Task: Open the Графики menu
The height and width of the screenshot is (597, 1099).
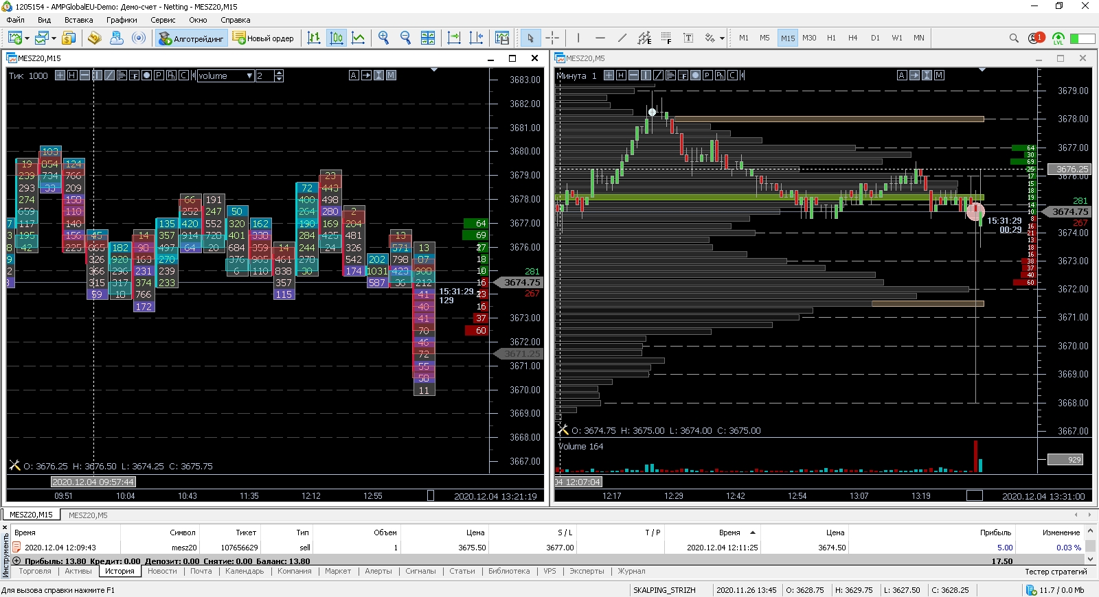Action: coord(122,20)
